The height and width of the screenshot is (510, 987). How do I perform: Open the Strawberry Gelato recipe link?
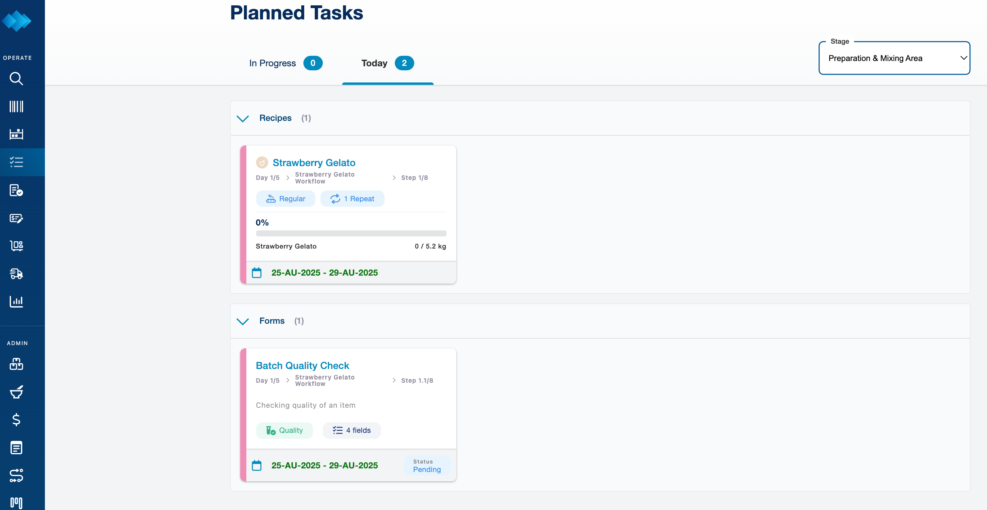[314, 163]
